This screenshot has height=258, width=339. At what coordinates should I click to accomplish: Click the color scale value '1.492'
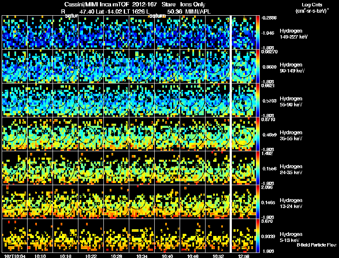(x=267, y=154)
